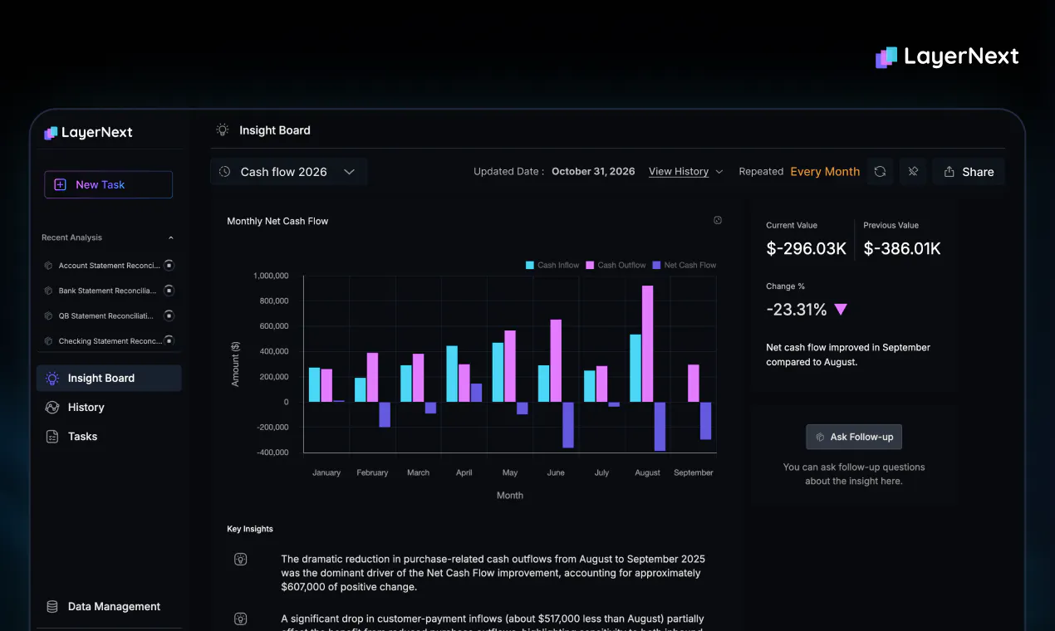This screenshot has width=1055, height=631.
Task: Click the second Key Insights lightbulb icon
Action: tap(240, 619)
